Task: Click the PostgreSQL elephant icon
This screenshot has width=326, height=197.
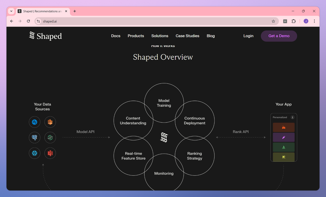Action: [35, 138]
